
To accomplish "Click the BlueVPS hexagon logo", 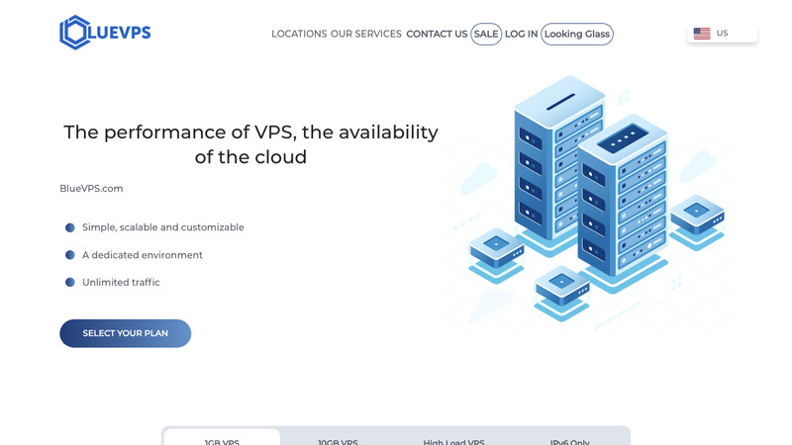I will [x=74, y=33].
